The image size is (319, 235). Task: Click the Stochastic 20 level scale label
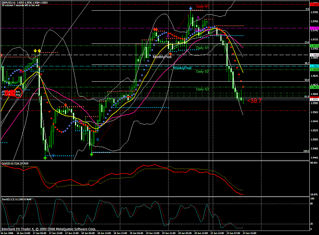pyautogui.click(x=312, y=224)
